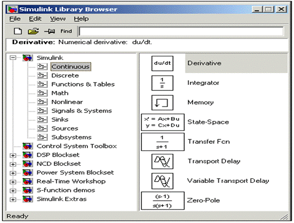This screenshot has height=223, width=294.
Task: Click the Zero-Pole block name
Action: pyautogui.click(x=203, y=201)
